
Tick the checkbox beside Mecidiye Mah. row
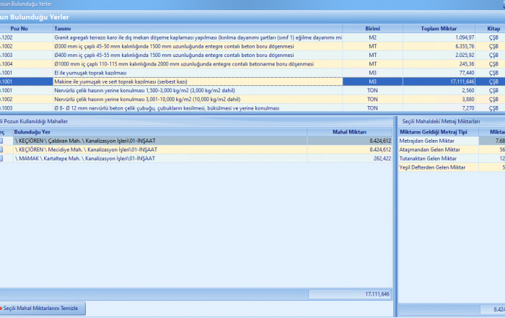point(3,149)
